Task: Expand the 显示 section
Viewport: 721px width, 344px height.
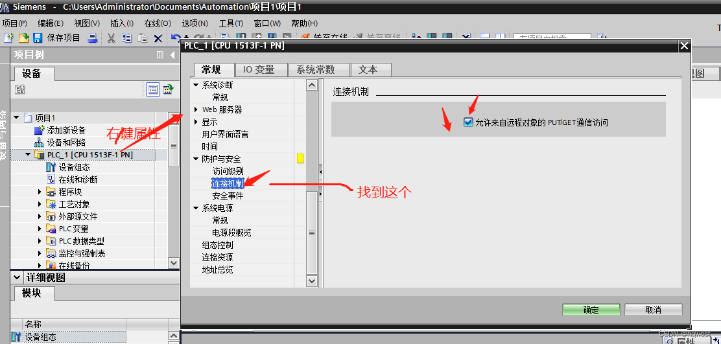Action: click(x=196, y=122)
